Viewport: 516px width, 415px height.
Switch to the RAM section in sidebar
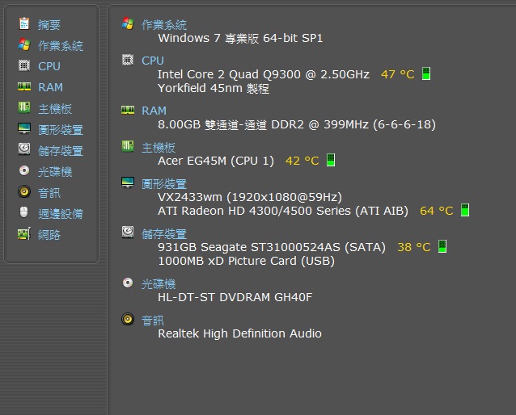[50, 87]
